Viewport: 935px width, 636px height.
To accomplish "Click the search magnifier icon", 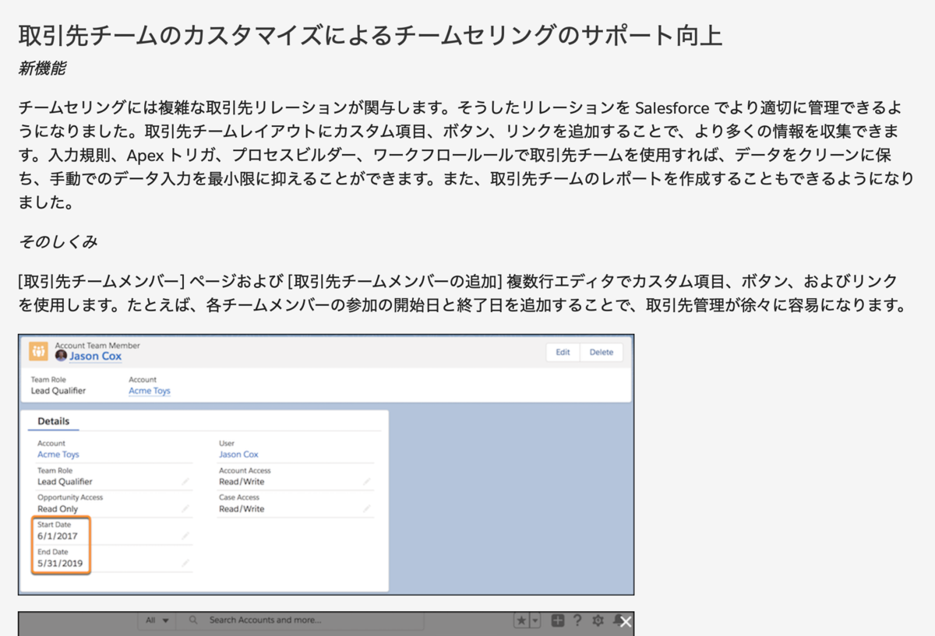I will (192, 620).
